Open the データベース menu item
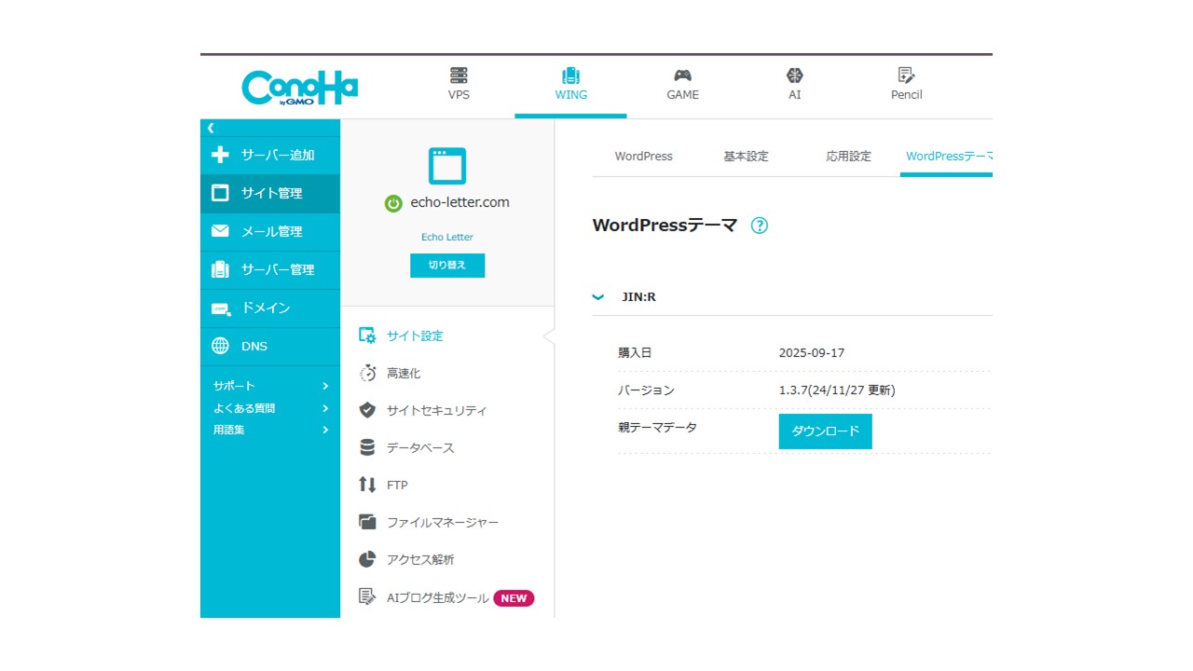 click(x=419, y=447)
